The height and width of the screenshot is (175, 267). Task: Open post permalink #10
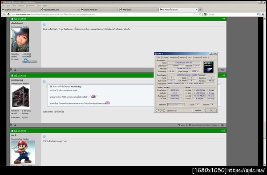click(x=223, y=131)
